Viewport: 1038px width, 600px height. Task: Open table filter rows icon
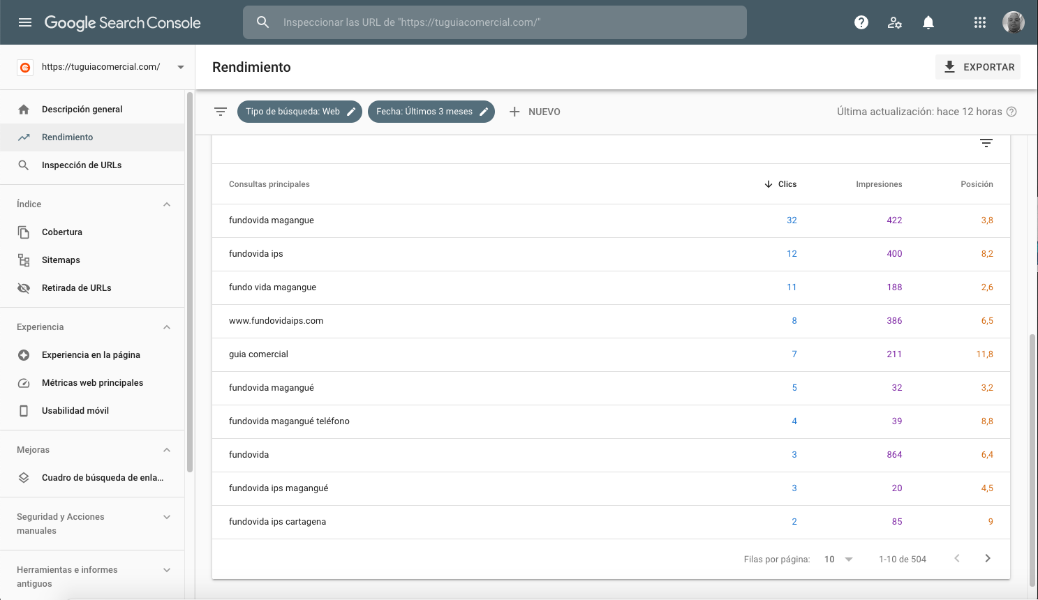pyautogui.click(x=986, y=143)
